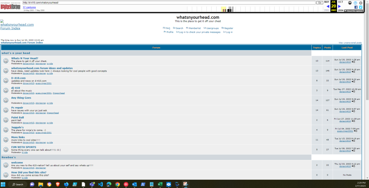Close the Wayback toolbar with the X icon
369x188 pixels.
(361, 3)
